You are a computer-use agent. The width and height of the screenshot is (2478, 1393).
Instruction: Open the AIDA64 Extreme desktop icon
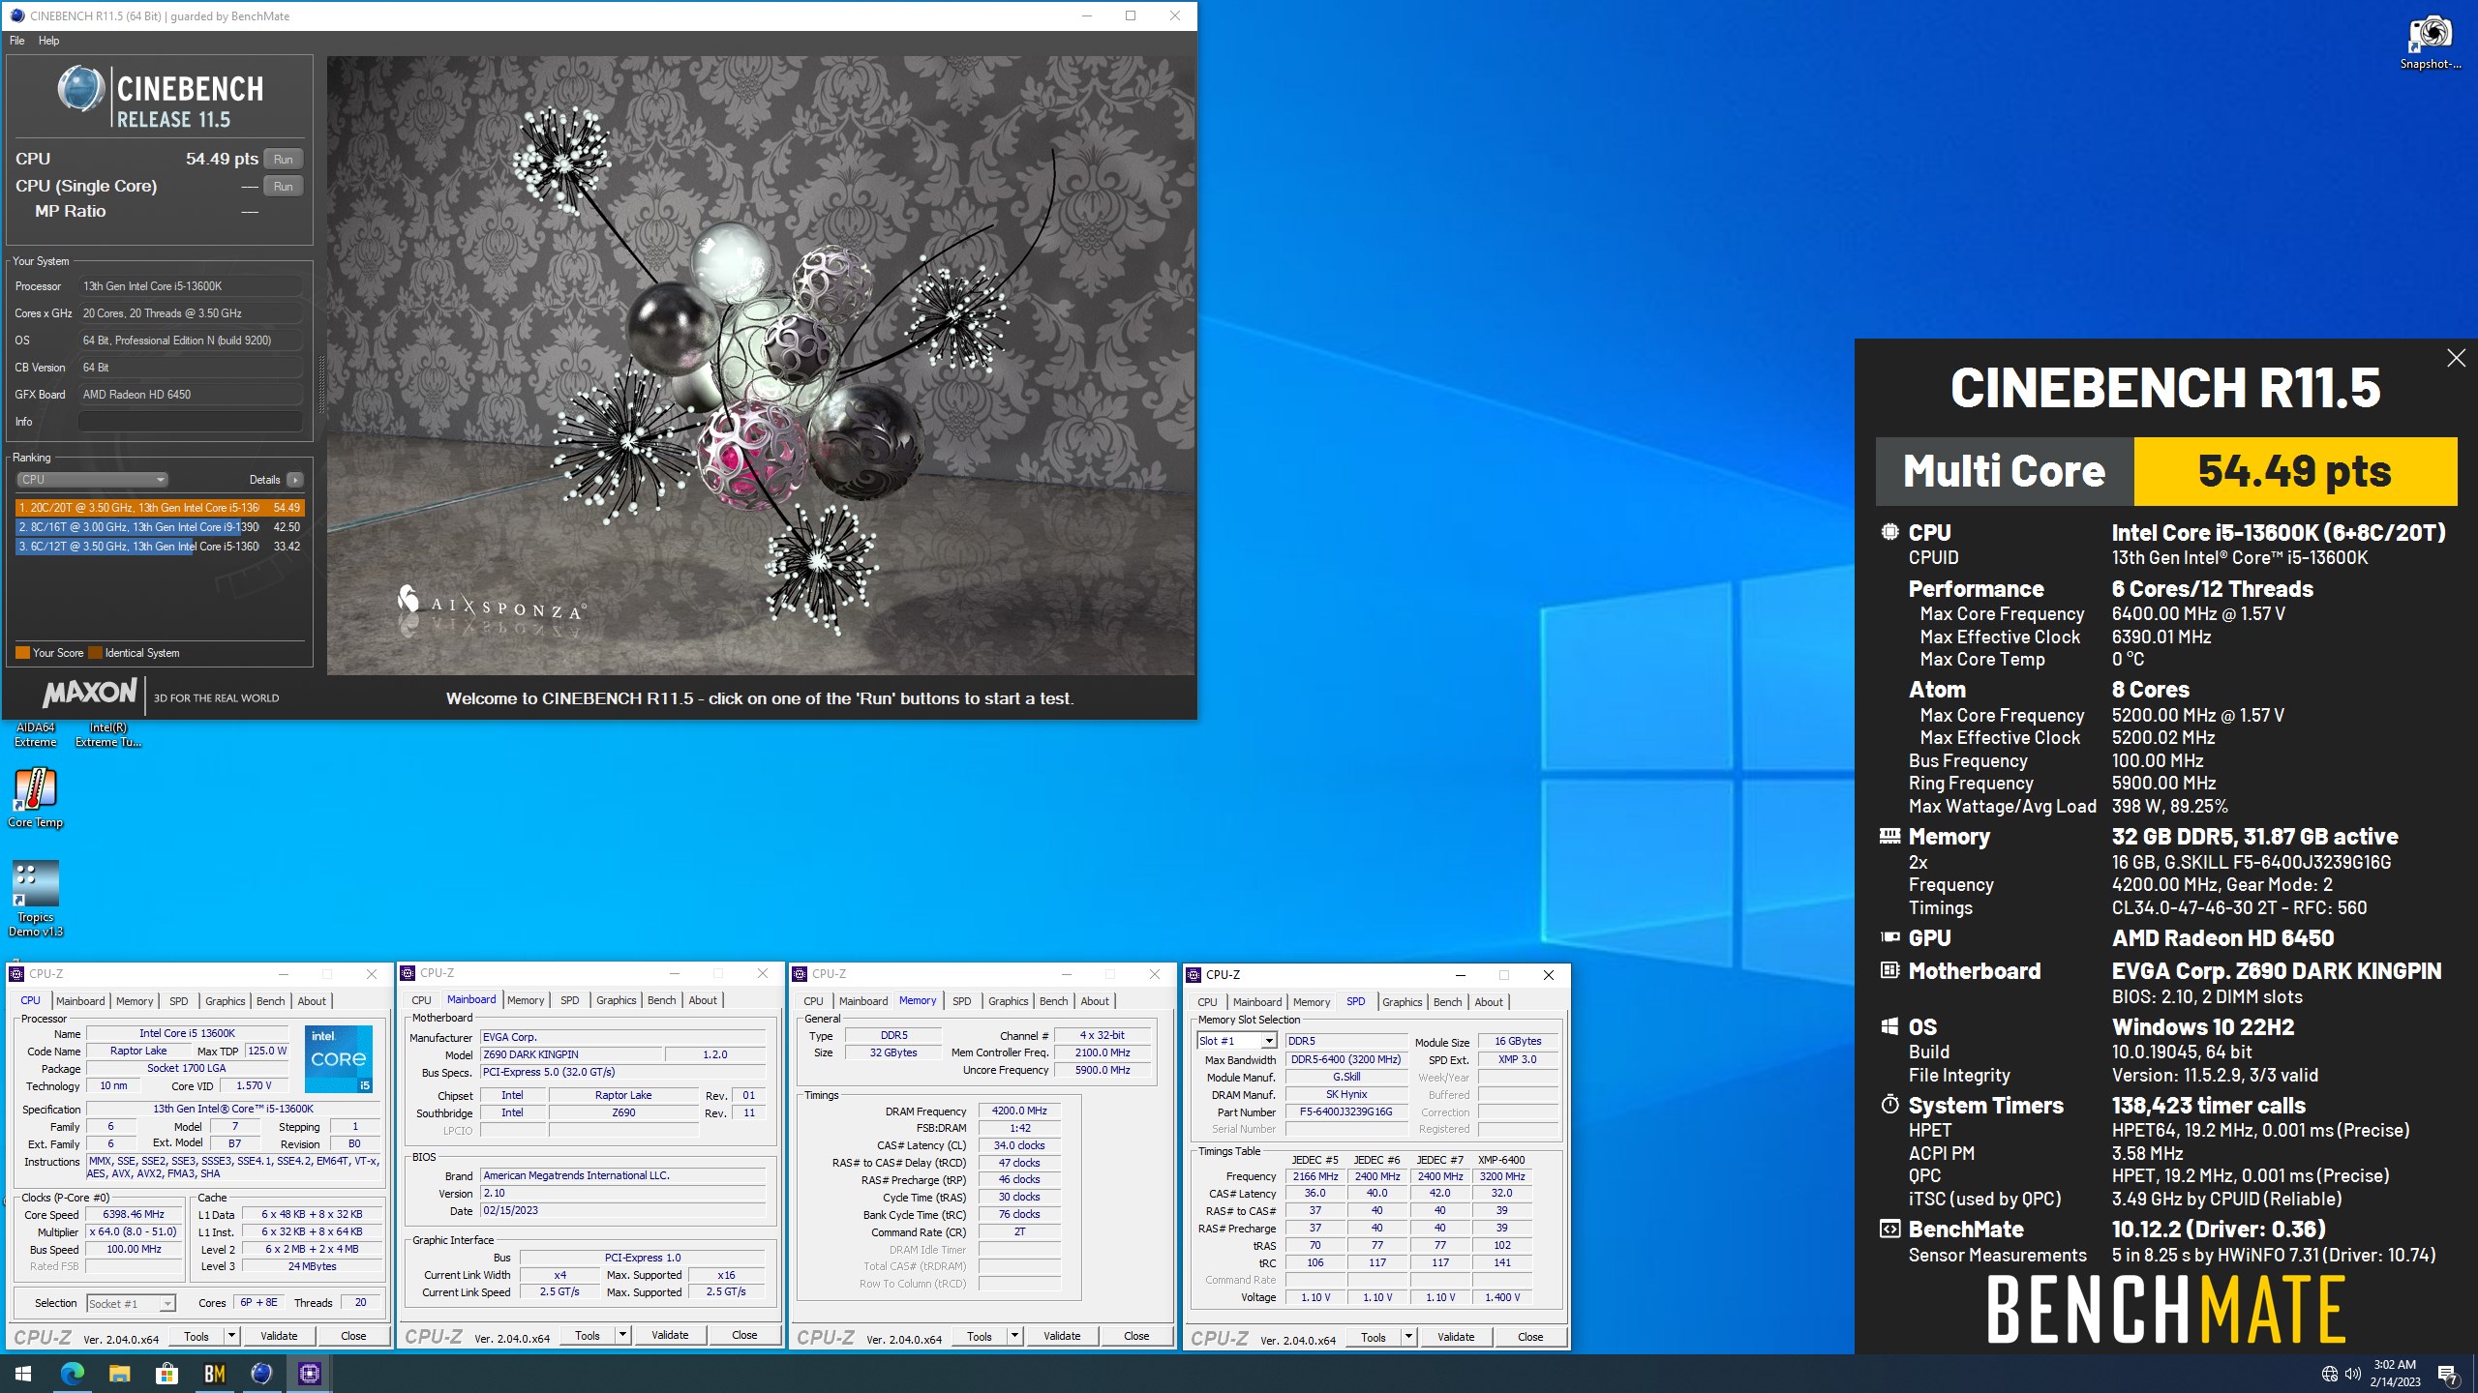pos(36,735)
